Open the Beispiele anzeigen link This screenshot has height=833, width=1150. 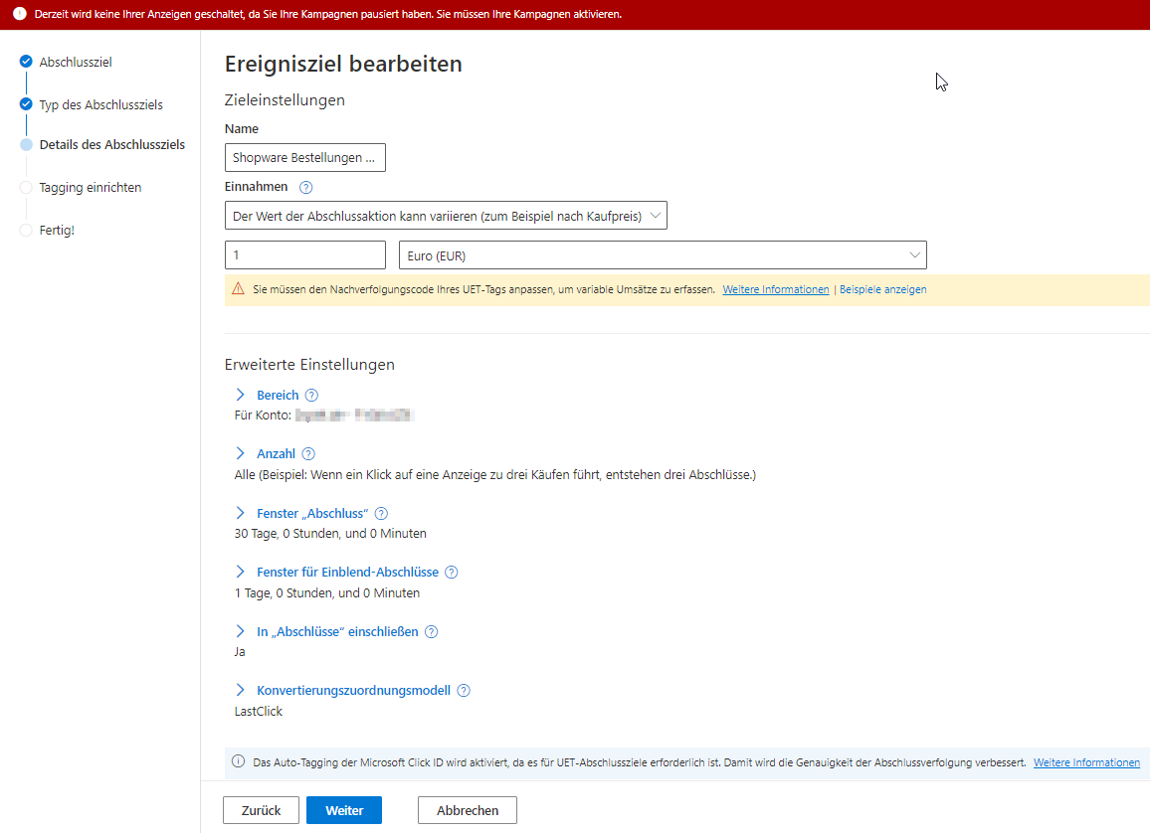point(883,289)
